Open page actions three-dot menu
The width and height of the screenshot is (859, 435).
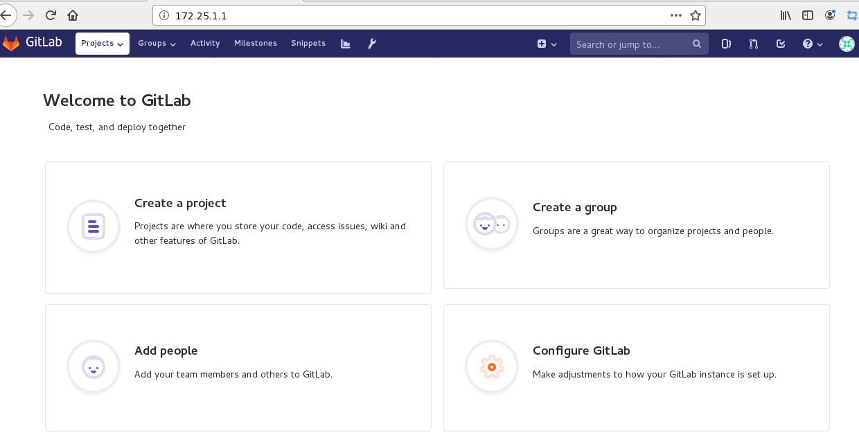[x=676, y=15]
